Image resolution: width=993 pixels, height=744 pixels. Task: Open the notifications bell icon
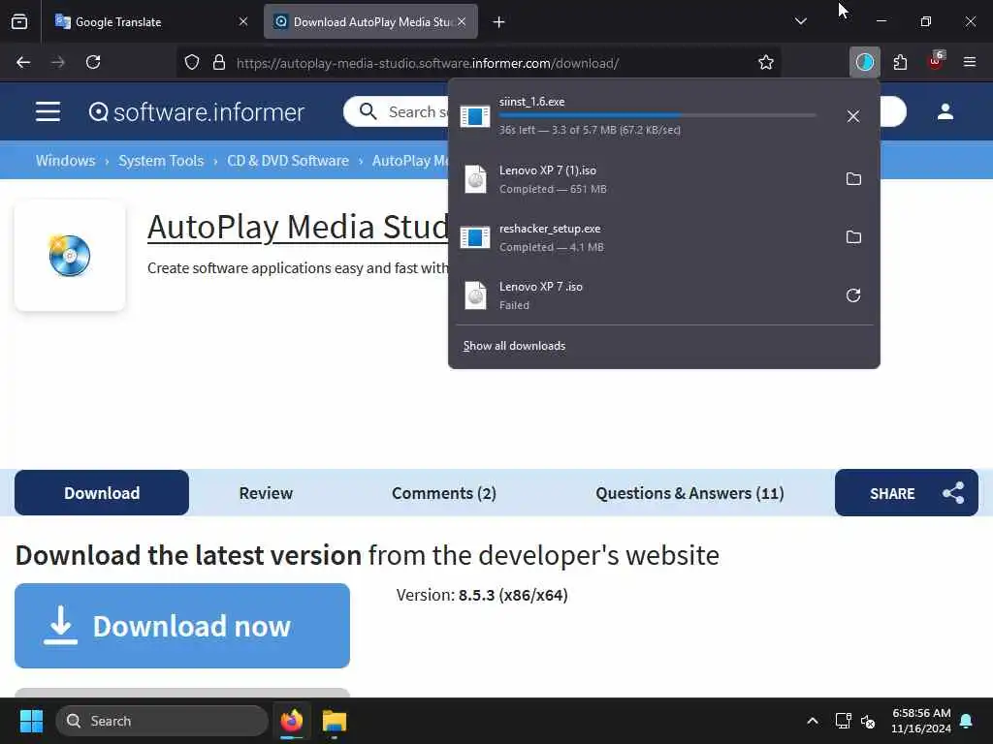(x=967, y=721)
